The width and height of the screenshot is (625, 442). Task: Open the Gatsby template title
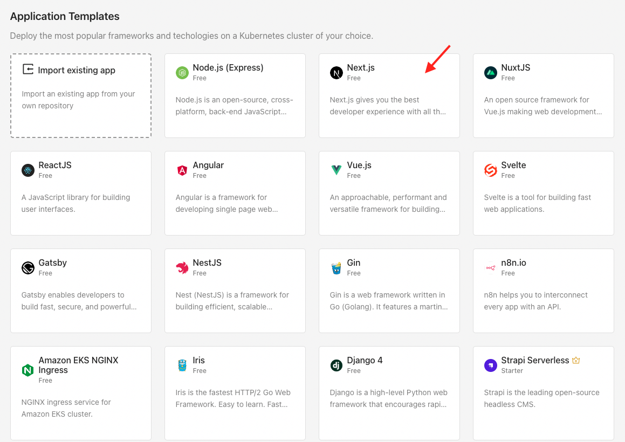tap(53, 263)
